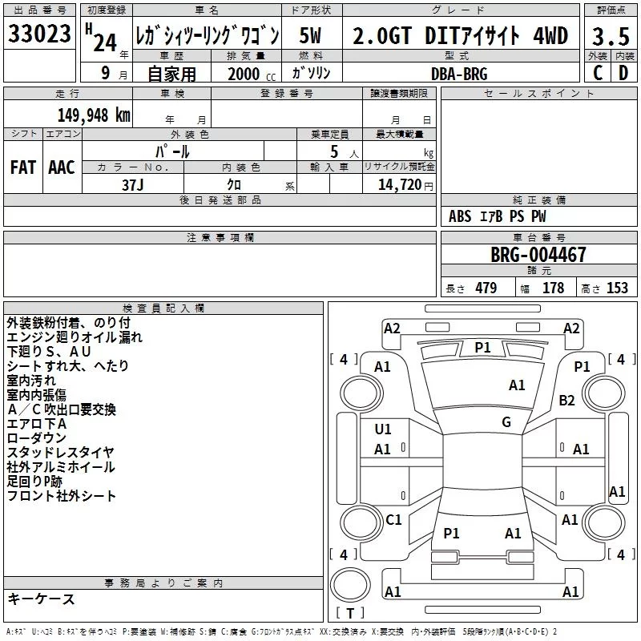Screen dimensions: 641x641
Task: Click height value 153
Action: (x=617, y=288)
